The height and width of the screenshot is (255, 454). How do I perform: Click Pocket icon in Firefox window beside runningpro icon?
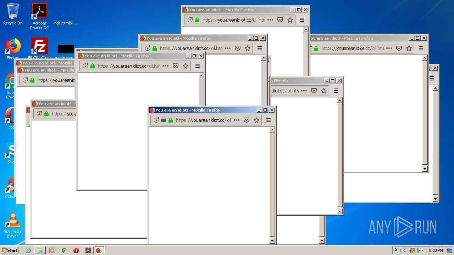pyautogui.click(x=176, y=66)
